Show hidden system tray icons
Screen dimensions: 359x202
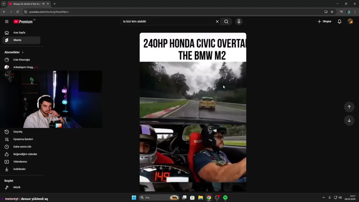[x=324, y=198]
